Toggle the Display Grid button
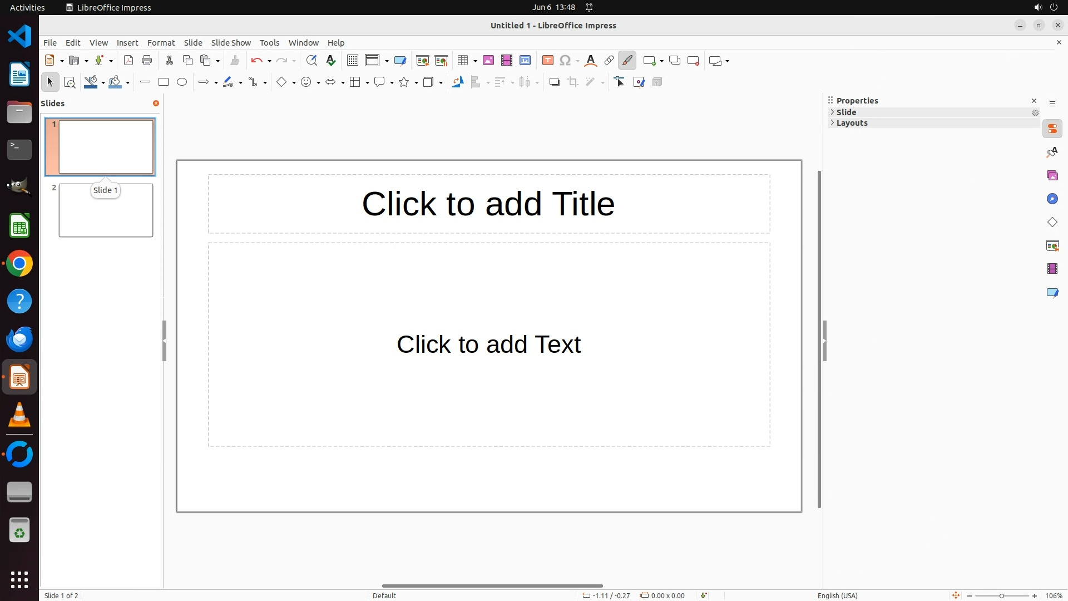Screen dimensions: 1068x601 pos(352,61)
